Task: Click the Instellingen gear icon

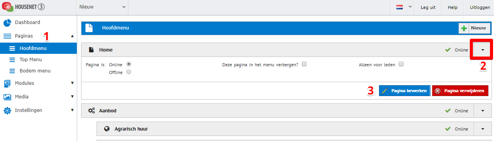Action: point(7,110)
